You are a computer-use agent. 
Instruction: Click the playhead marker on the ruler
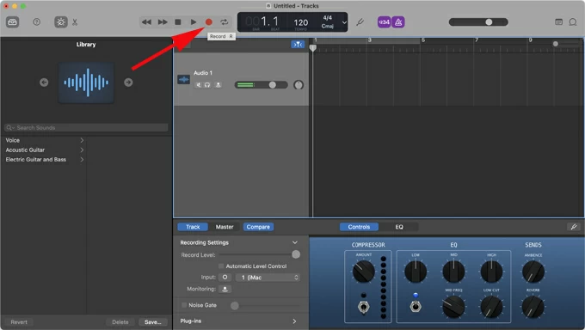(313, 48)
